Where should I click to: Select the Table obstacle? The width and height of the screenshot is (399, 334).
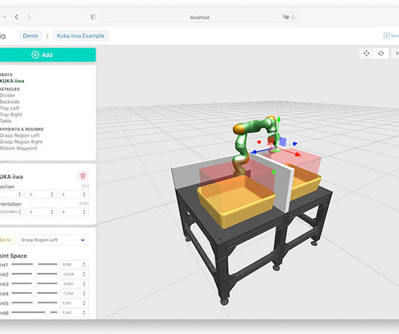[x=5, y=121]
